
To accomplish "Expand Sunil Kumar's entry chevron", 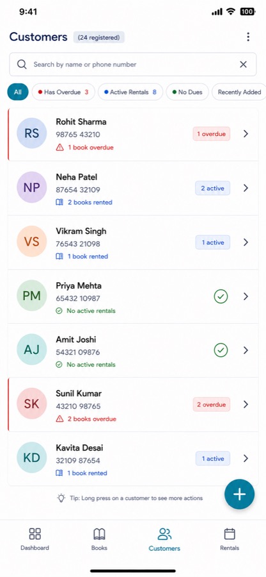I will (246, 405).
